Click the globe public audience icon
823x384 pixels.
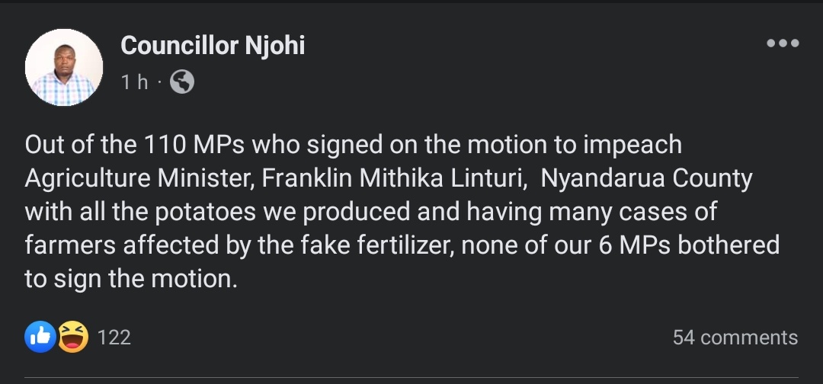click(x=181, y=82)
